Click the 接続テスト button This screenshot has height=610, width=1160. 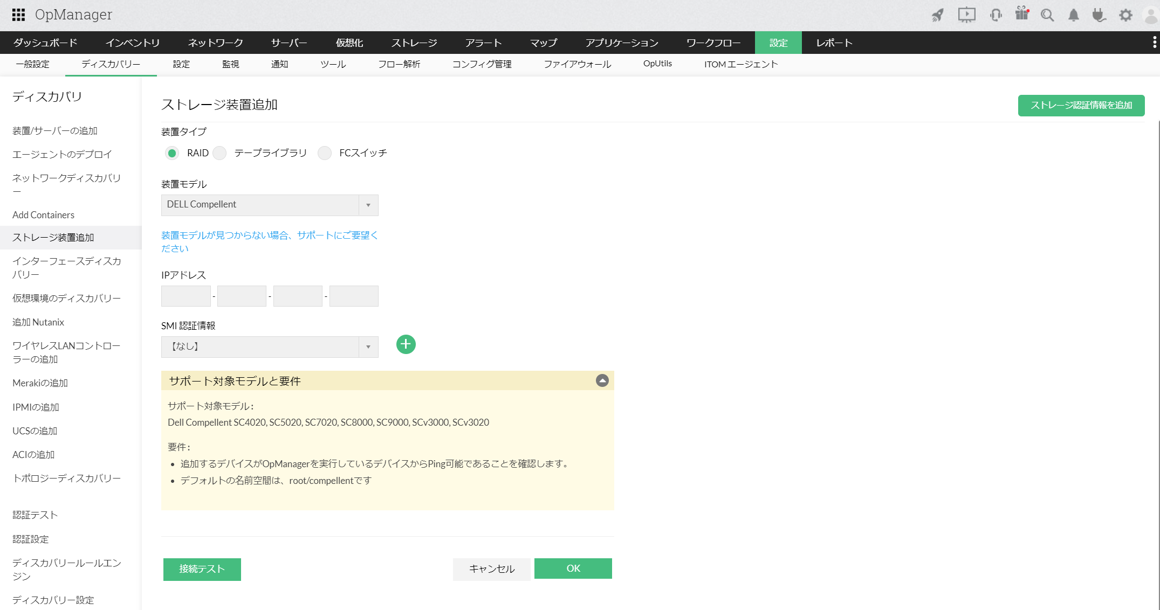click(202, 569)
